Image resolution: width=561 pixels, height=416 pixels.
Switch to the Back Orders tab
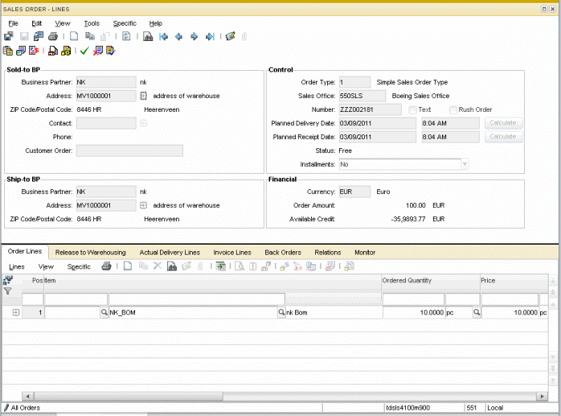click(283, 253)
